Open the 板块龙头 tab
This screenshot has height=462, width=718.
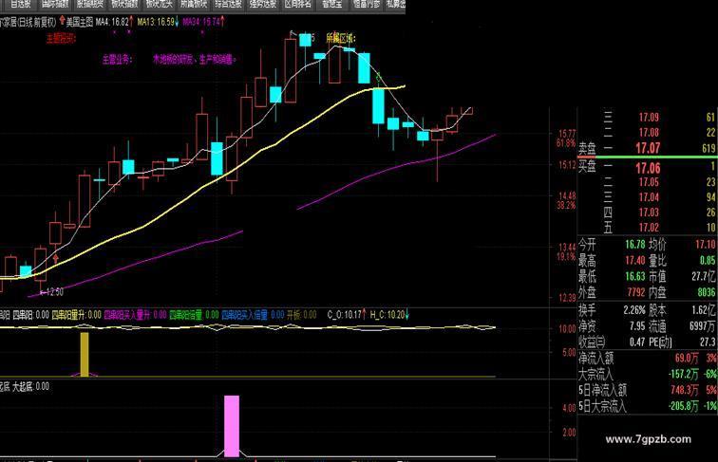click(159, 4)
